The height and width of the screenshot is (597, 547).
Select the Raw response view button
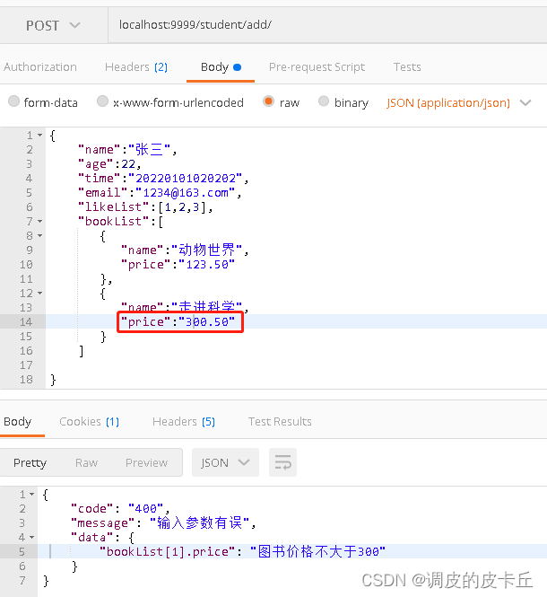click(x=86, y=462)
